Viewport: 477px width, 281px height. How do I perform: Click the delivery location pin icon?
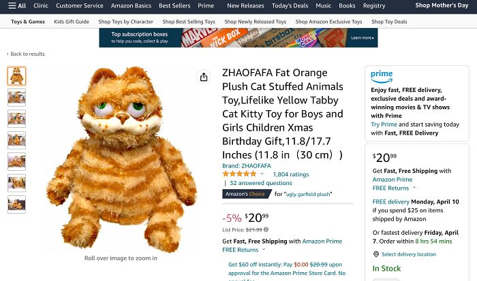tap(375, 254)
